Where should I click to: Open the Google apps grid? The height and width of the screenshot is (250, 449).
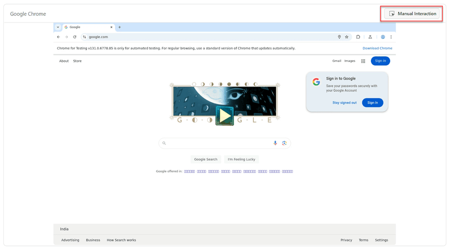coord(363,61)
